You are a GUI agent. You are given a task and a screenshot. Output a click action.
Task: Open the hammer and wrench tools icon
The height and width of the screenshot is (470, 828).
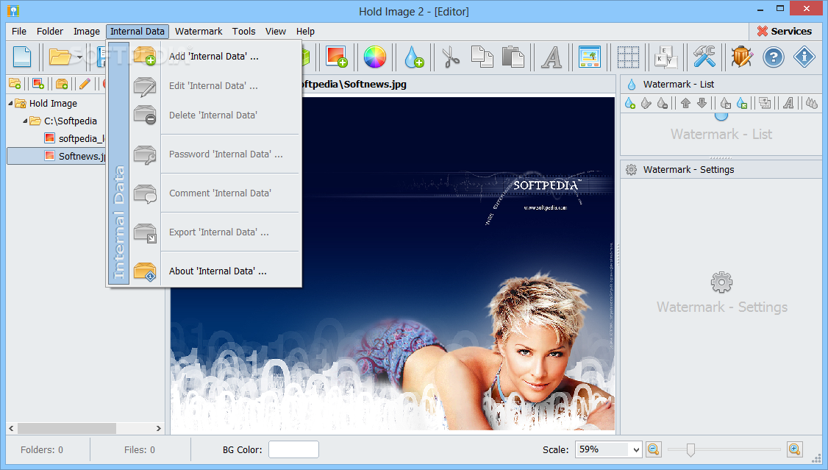(x=704, y=57)
